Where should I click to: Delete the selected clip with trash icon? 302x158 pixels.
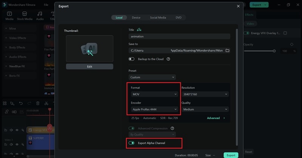coord(38,103)
